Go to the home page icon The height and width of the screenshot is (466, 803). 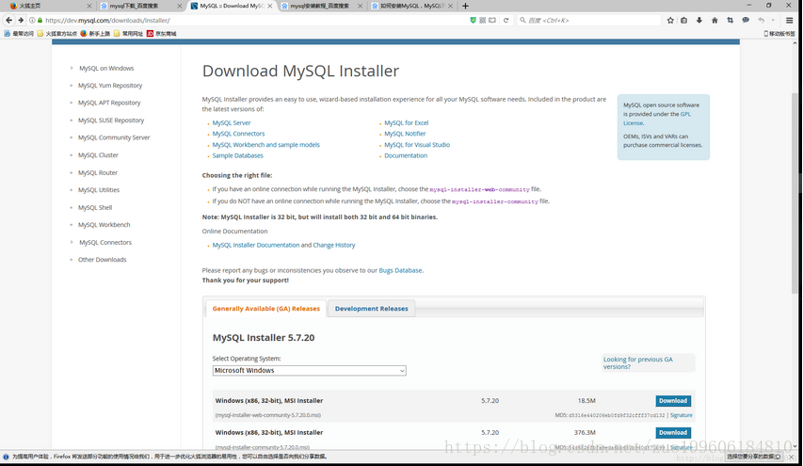pos(715,21)
